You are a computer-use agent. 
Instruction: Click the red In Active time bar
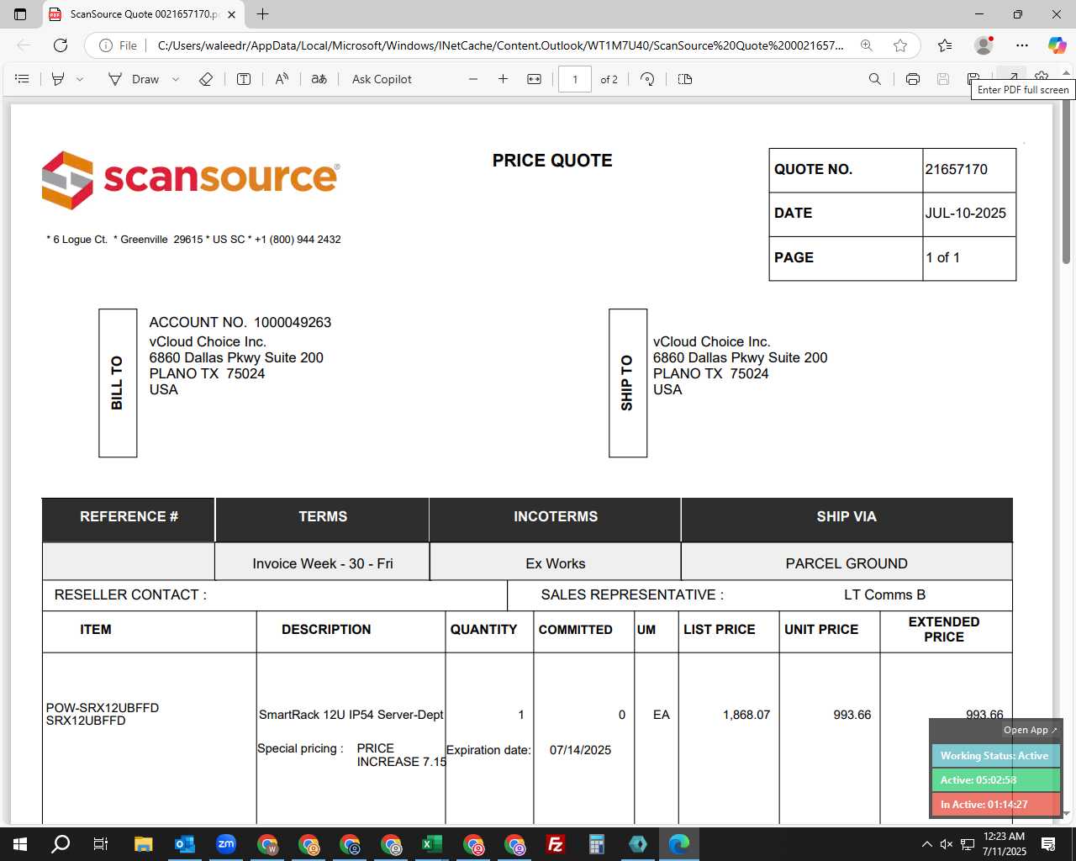click(x=995, y=804)
